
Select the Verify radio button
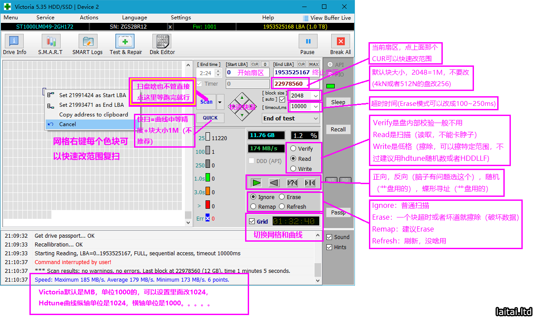[x=293, y=149]
